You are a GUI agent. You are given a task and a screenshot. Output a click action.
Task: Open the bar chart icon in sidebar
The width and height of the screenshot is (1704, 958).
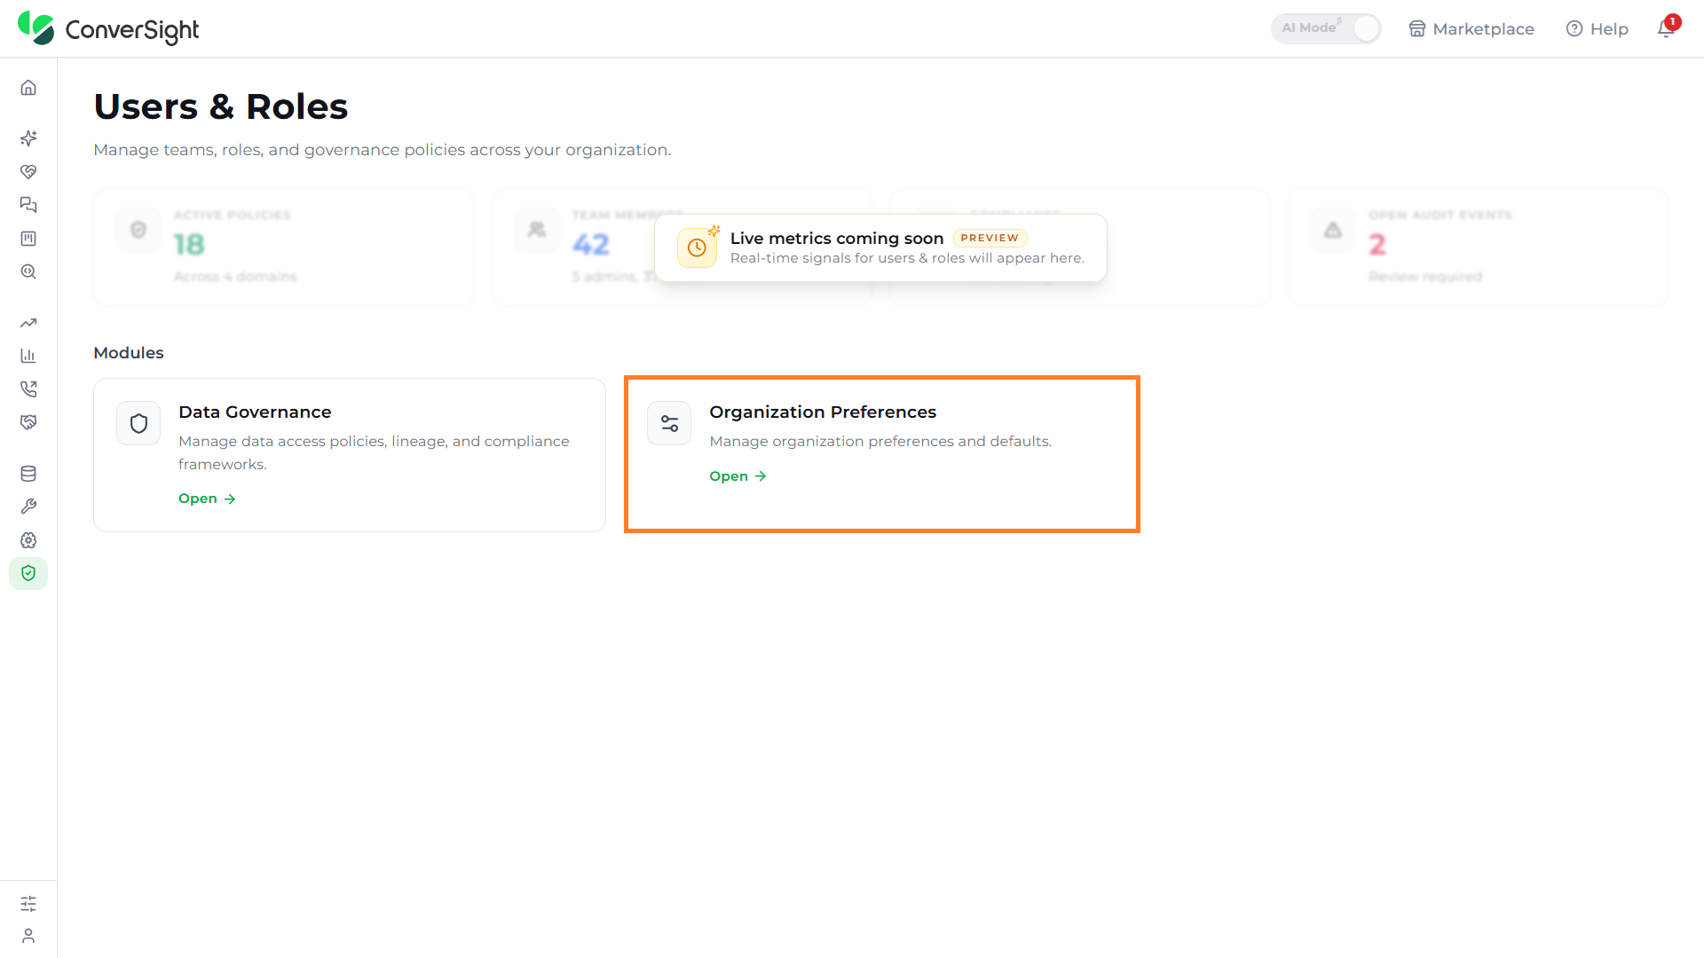[28, 356]
